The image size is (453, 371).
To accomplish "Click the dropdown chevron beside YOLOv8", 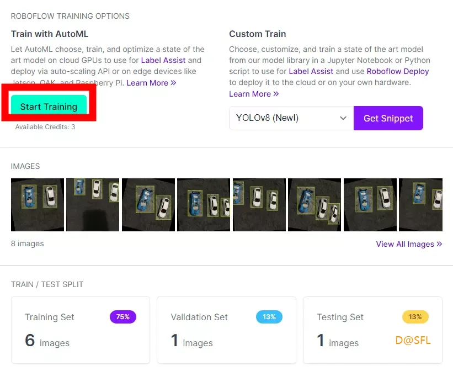I will (343, 118).
